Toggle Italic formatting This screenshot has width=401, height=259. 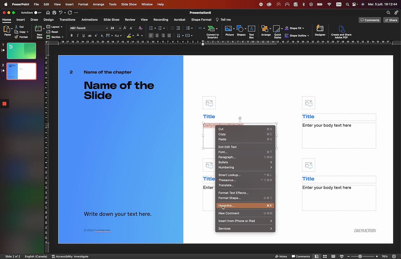pos(77,36)
